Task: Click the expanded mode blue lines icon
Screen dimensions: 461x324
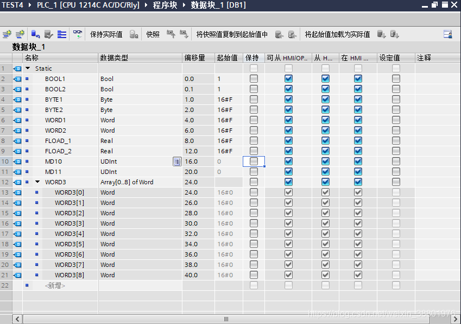Action: click(x=62, y=34)
